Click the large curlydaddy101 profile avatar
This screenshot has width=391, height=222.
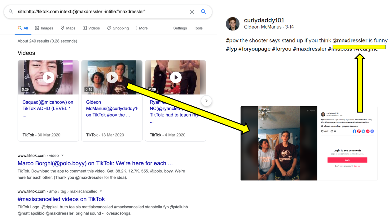click(x=233, y=24)
